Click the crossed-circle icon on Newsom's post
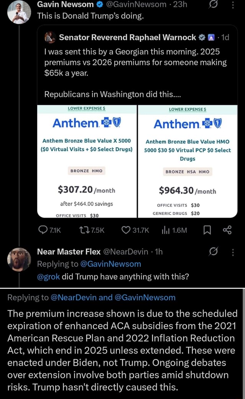The height and width of the screenshot is (399, 245). tap(214, 5)
